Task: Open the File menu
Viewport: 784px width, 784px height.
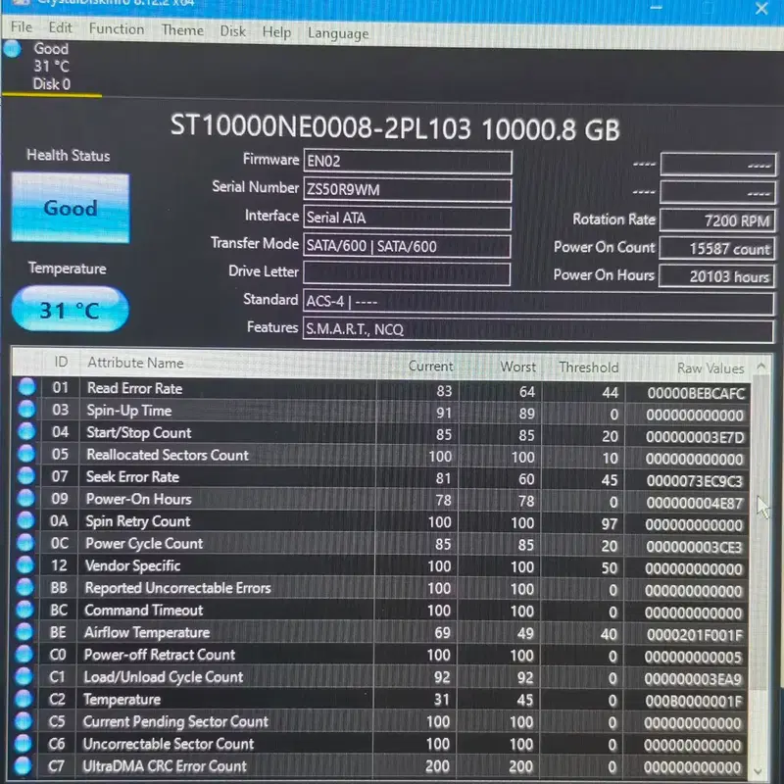Action: (21, 27)
